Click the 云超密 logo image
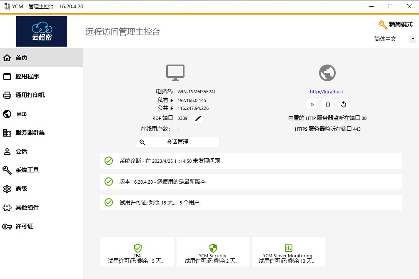The image size is (419, 279). point(42,31)
